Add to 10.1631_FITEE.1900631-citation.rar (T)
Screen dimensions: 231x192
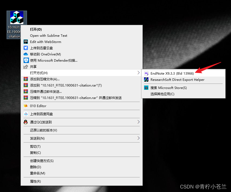point(82,85)
